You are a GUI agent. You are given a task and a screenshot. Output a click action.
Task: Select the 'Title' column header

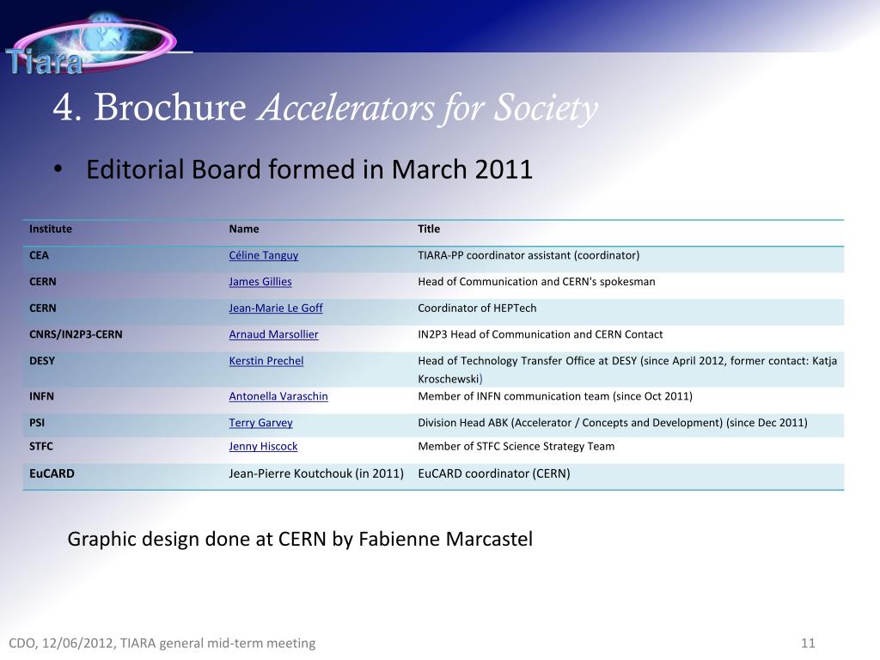pos(429,229)
